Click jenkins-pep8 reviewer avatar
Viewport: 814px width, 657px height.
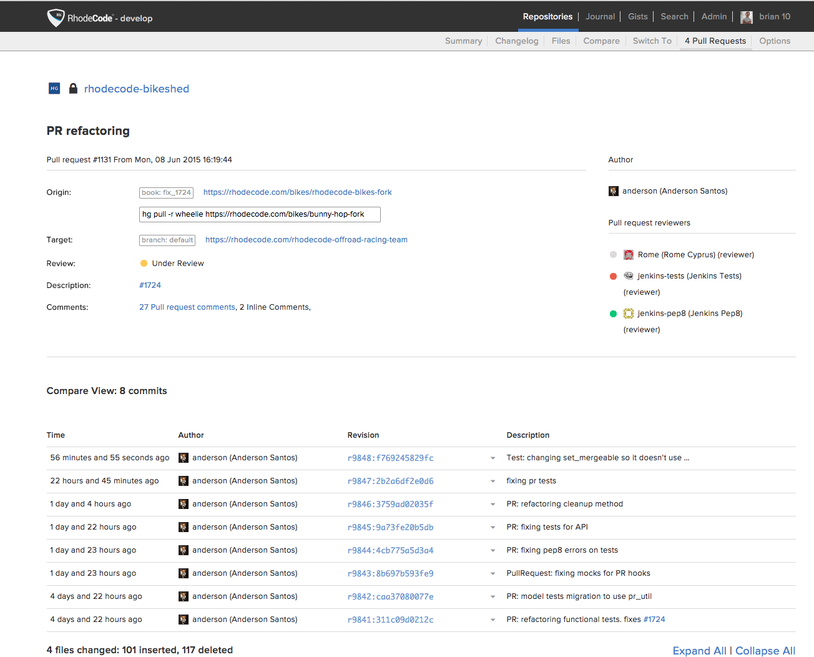[x=629, y=314]
